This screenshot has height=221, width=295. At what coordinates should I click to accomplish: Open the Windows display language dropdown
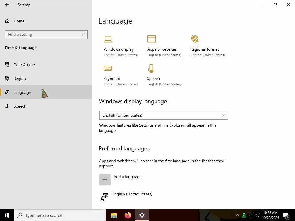click(164, 115)
